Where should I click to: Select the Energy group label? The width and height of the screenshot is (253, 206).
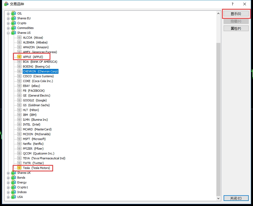(22, 182)
